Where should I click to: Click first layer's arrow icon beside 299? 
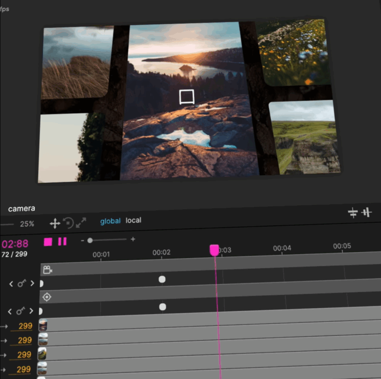pyautogui.click(x=4, y=326)
